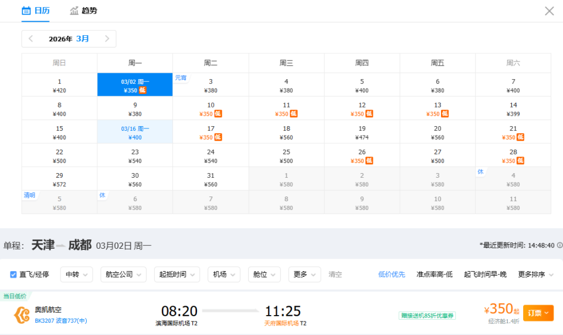Image resolution: width=563 pixels, height=335 pixels.
Task: Switch to the 趋势 trend tab
Action: point(83,11)
